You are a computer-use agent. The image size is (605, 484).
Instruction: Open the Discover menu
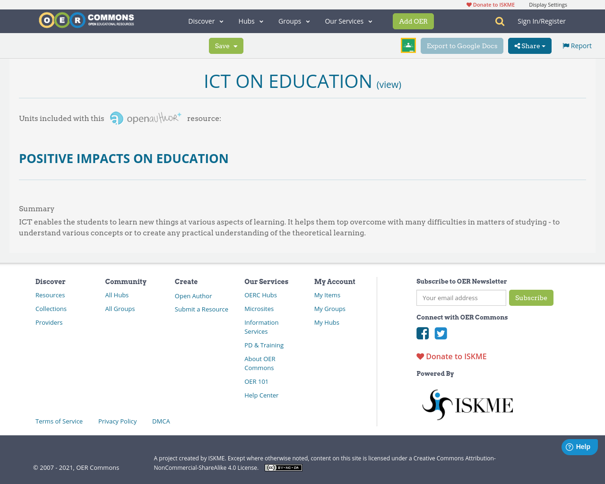[x=205, y=21]
